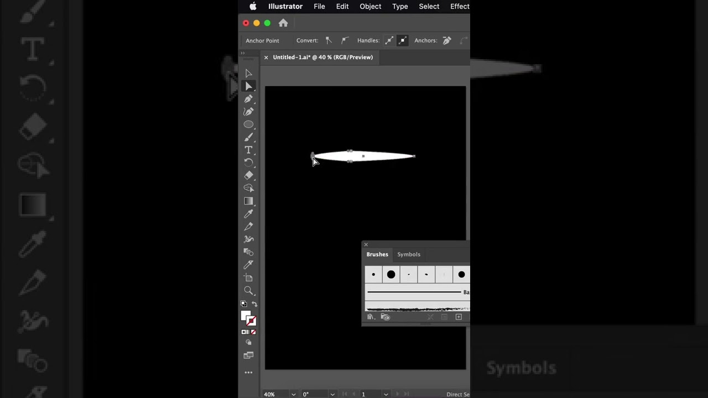Click the center point of white shape
Image resolution: width=708 pixels, height=398 pixels.
tap(363, 156)
